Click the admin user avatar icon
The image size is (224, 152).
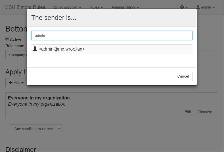(198, 7)
